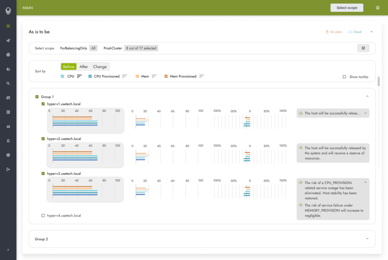Collapse Group 1 with its chevron
The width and height of the screenshot is (388, 260).
coord(367,96)
